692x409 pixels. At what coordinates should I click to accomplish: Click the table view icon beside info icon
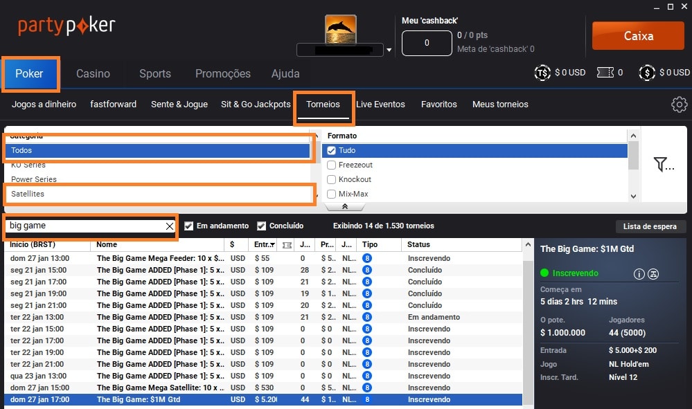[653, 274]
